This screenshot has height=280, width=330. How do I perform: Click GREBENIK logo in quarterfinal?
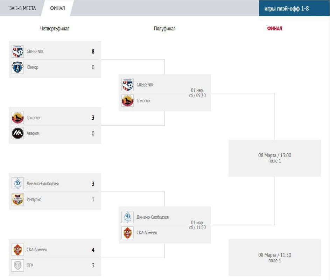(18, 51)
